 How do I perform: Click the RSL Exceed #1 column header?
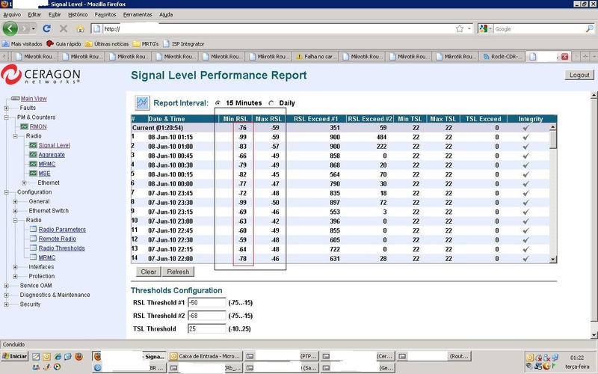pyautogui.click(x=315, y=119)
